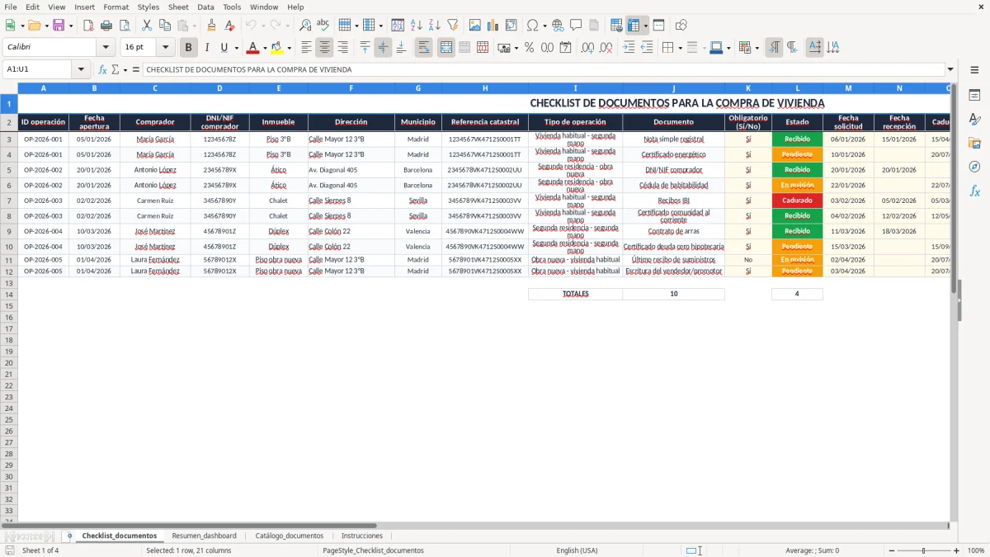Viewport: 990px width, 557px height.
Task: Open the Styles menu
Action: click(x=148, y=7)
